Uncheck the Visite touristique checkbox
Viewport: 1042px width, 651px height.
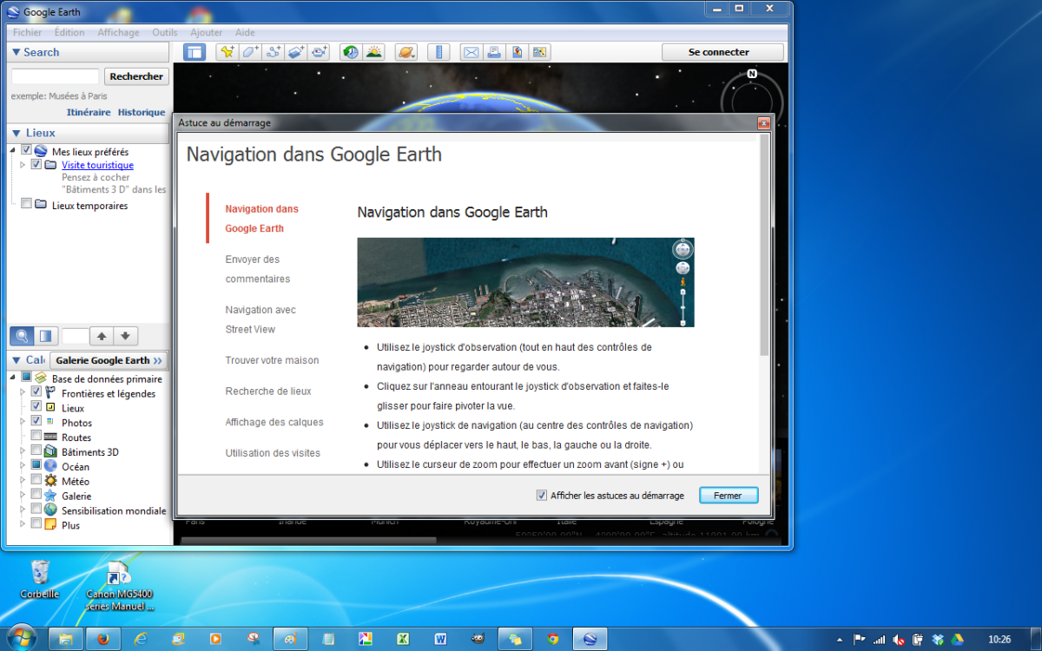pos(36,164)
